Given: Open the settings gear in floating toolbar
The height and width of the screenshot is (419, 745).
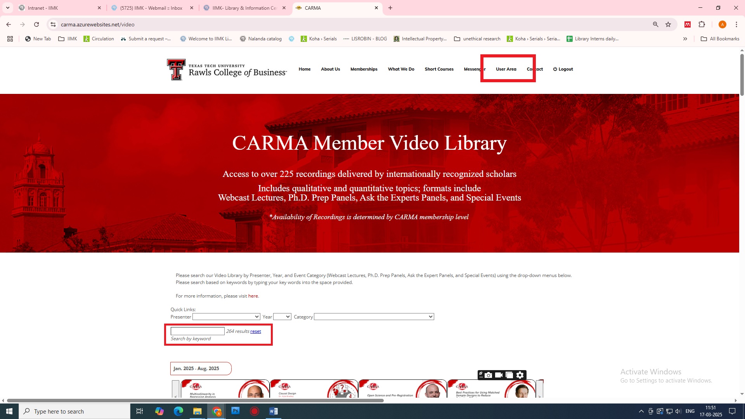Looking at the screenshot, I should click(x=520, y=375).
